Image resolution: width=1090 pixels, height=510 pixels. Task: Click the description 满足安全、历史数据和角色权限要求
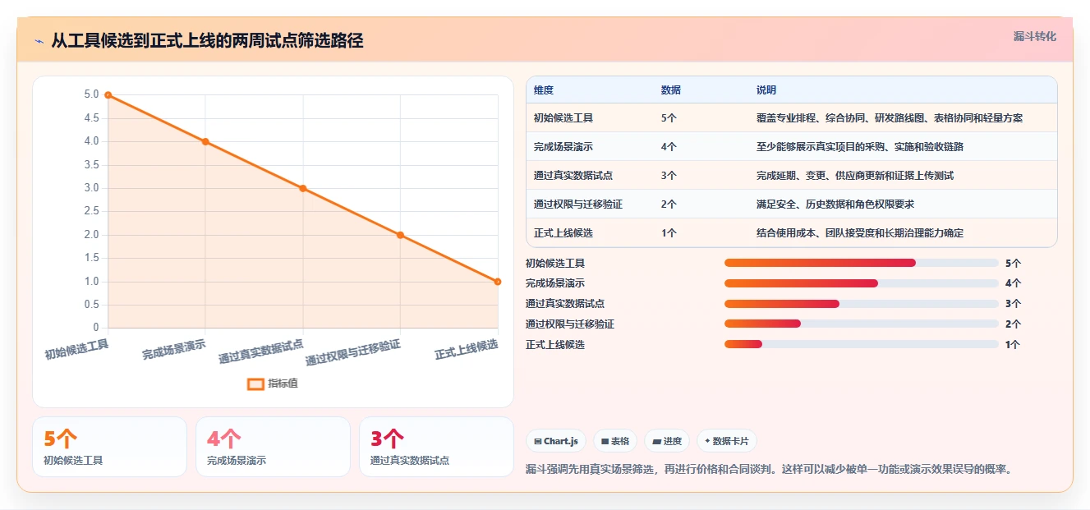coord(835,204)
